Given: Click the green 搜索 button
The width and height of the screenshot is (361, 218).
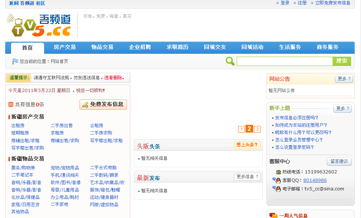Looking at the screenshot, I should tap(341, 61).
